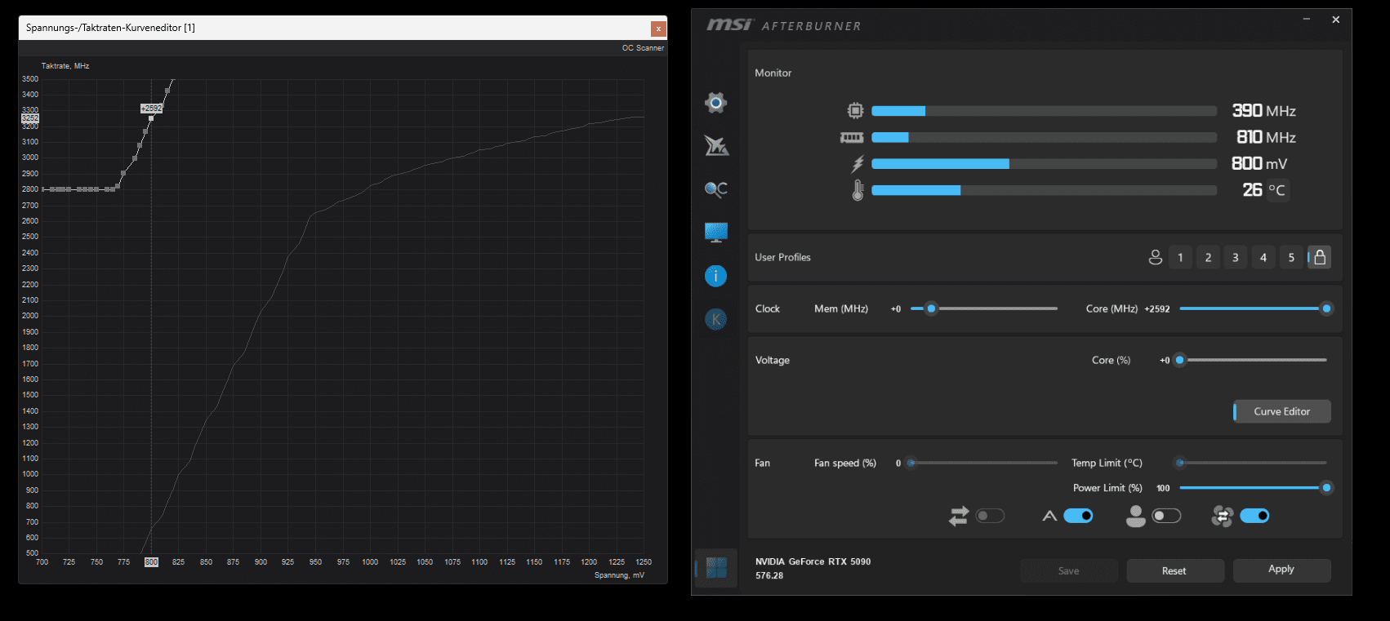Click the highlighted 800 mV axis label
This screenshot has width=1390, height=621.
point(151,562)
